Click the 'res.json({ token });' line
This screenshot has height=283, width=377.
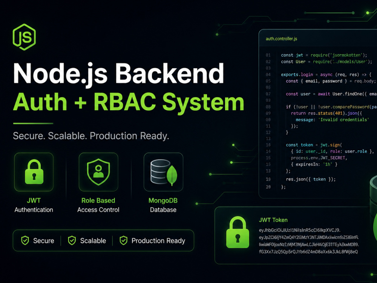tap(311, 179)
